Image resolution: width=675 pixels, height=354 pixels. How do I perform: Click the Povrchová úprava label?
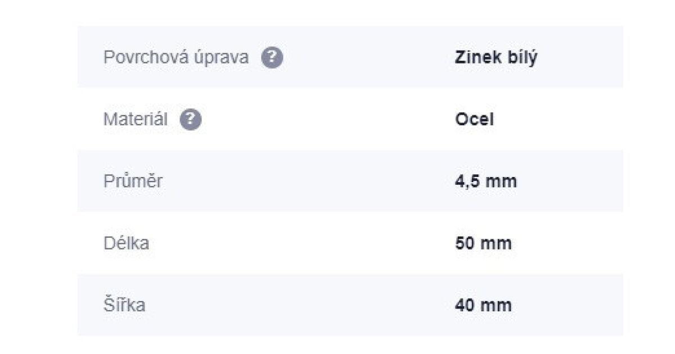click(x=175, y=57)
